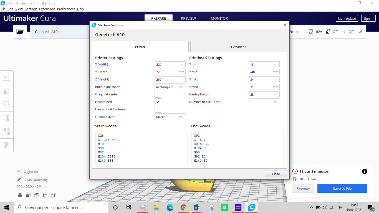The height and width of the screenshot is (213, 379).
Task: Open Microsoft Edge from the taskbar
Action: tap(170, 207)
